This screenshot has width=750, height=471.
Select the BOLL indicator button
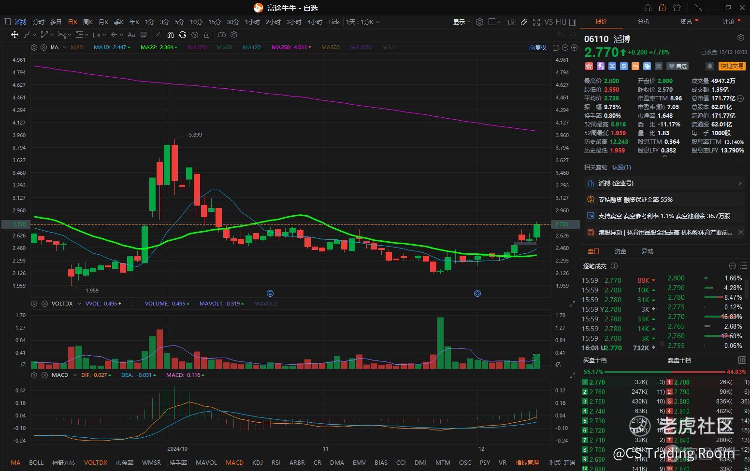pyautogui.click(x=36, y=462)
